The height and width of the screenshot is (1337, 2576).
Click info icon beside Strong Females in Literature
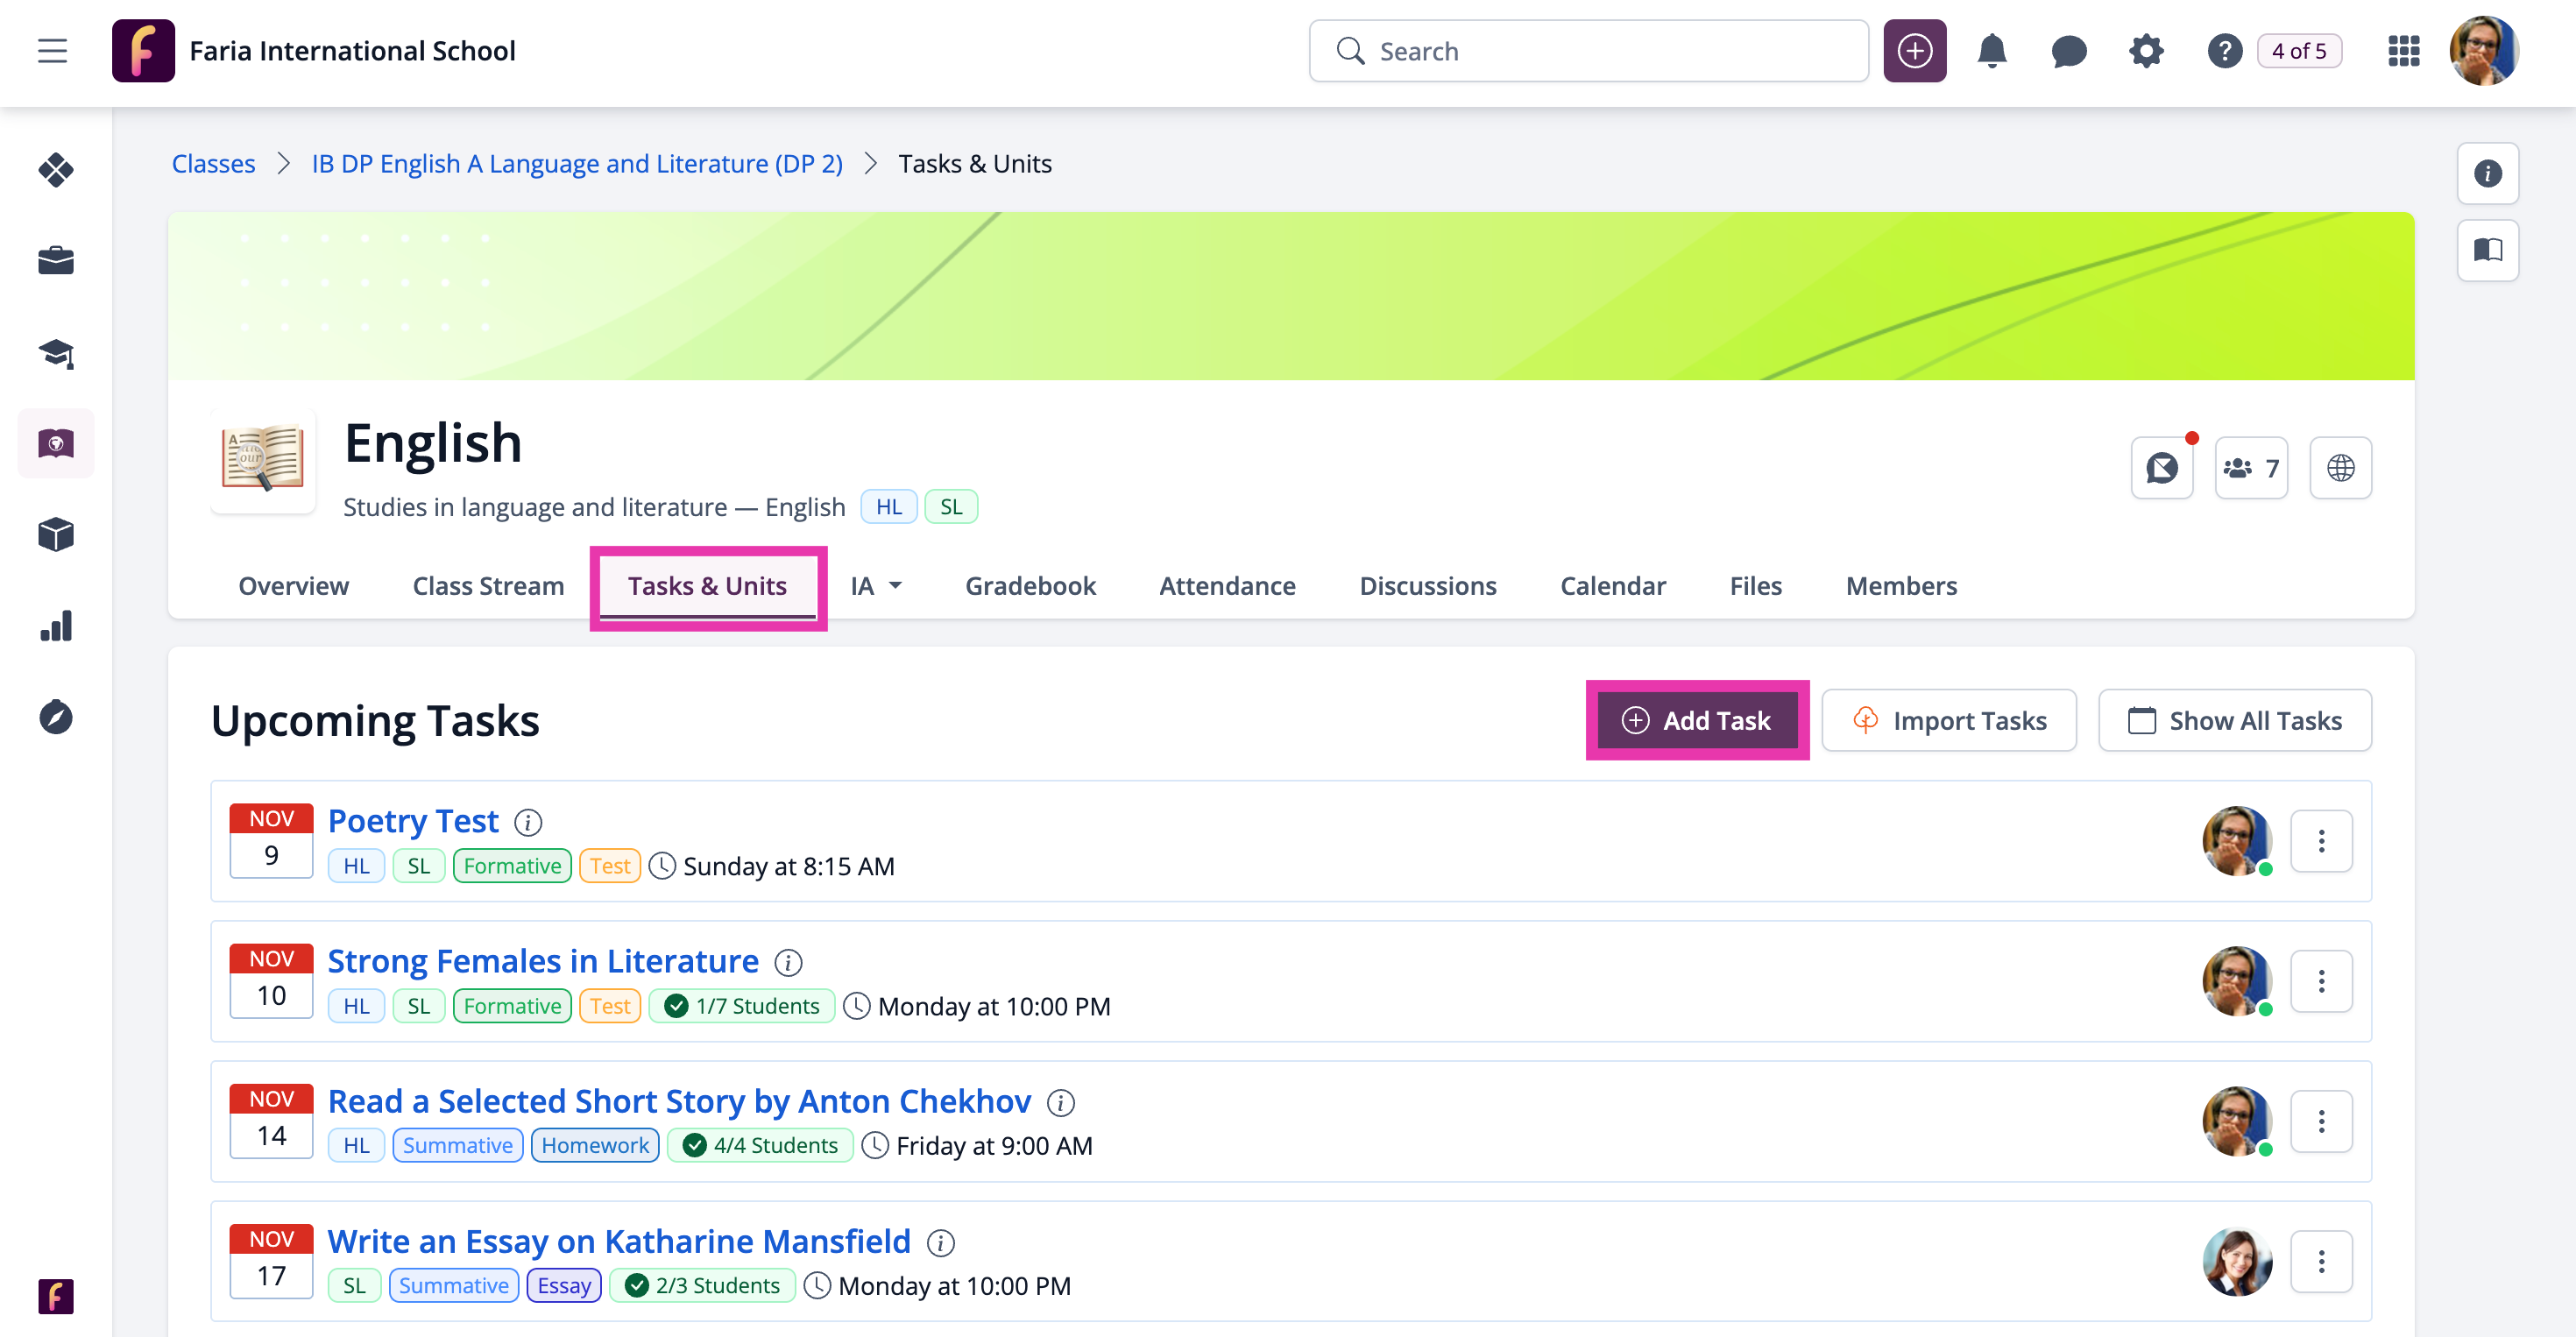coord(788,962)
